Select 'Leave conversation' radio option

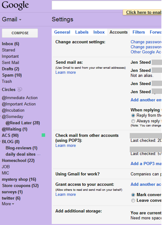click(133, 201)
